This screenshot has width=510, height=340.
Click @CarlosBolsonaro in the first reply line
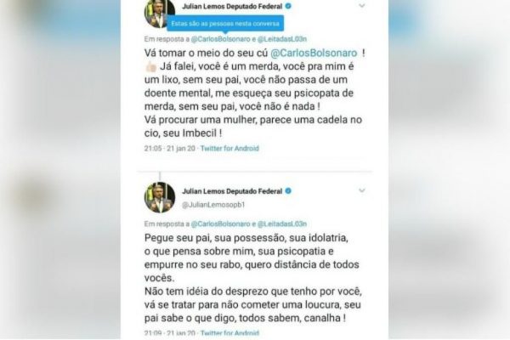pyautogui.click(x=220, y=39)
